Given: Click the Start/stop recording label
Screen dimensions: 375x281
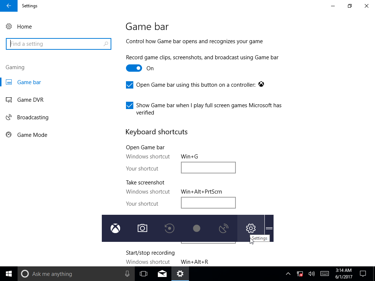Looking at the screenshot, I should (x=150, y=253).
